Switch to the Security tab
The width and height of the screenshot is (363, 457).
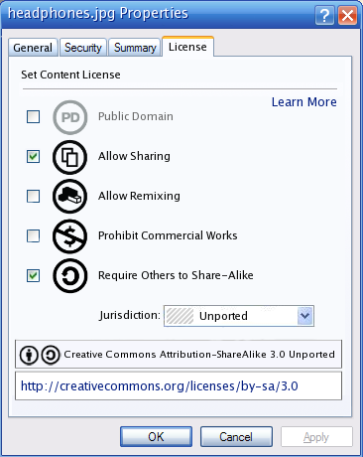tap(83, 48)
